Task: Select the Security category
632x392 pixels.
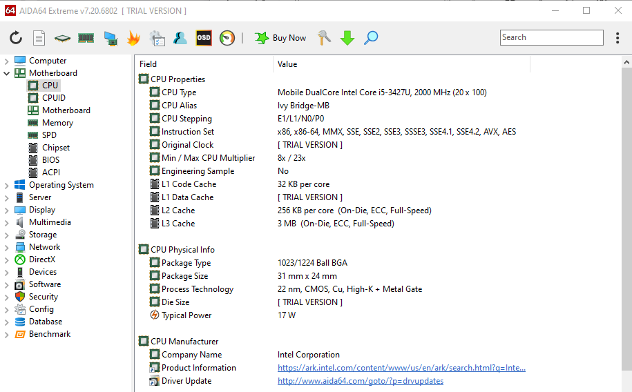Action: tap(43, 297)
